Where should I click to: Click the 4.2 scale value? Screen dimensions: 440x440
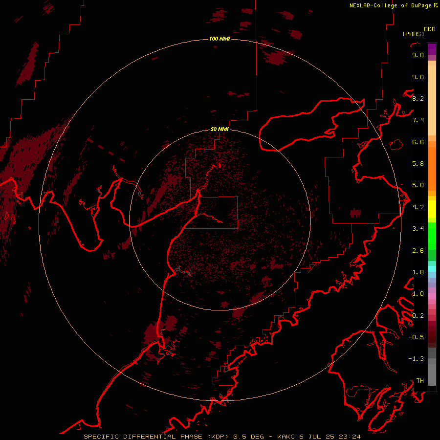click(x=418, y=207)
